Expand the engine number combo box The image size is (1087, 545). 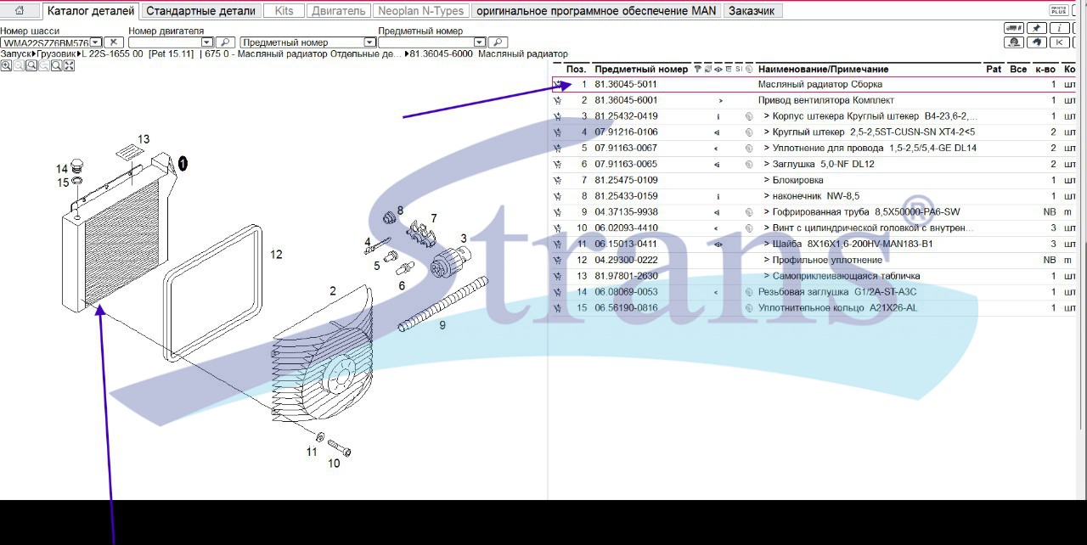click(x=206, y=42)
